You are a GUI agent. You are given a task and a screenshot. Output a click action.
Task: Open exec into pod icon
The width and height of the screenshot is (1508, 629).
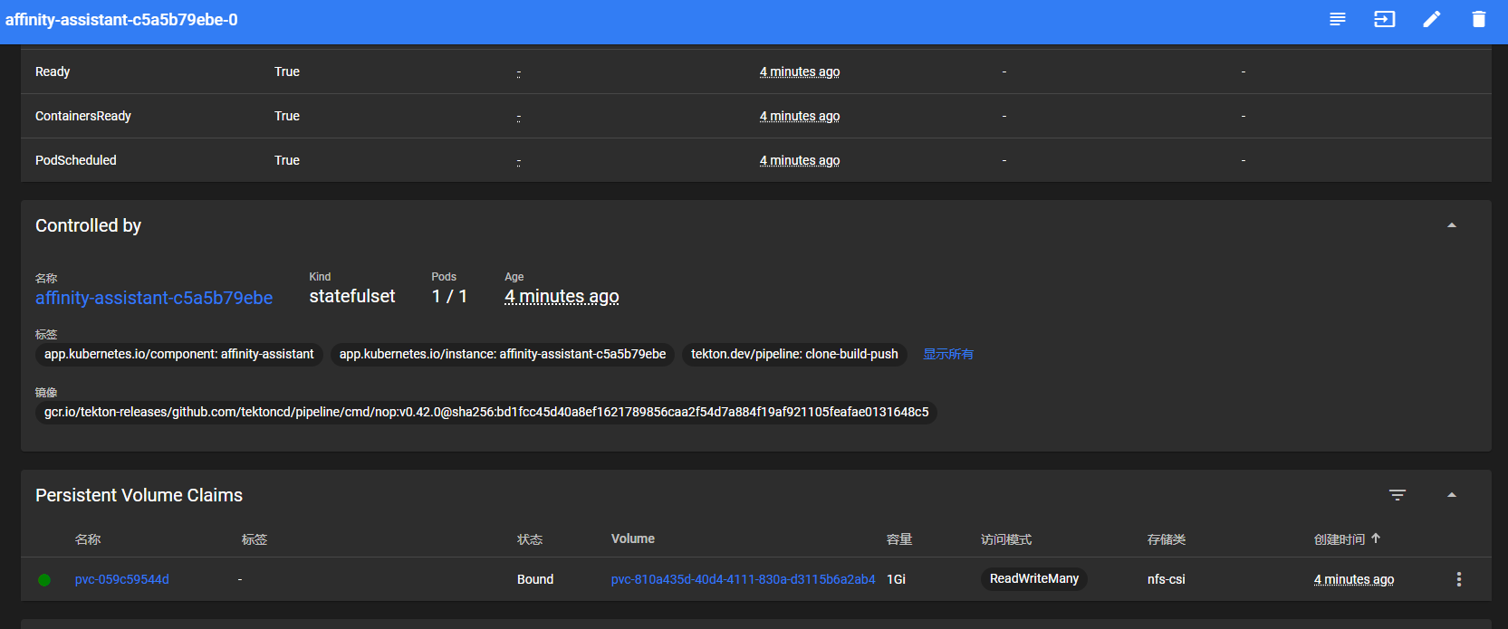click(1385, 19)
